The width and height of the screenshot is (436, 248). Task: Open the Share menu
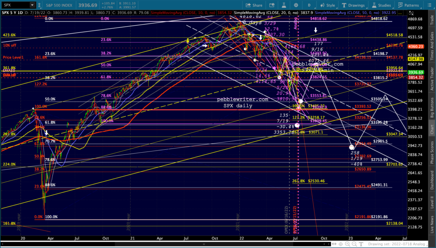pyautogui.click(x=254, y=5)
